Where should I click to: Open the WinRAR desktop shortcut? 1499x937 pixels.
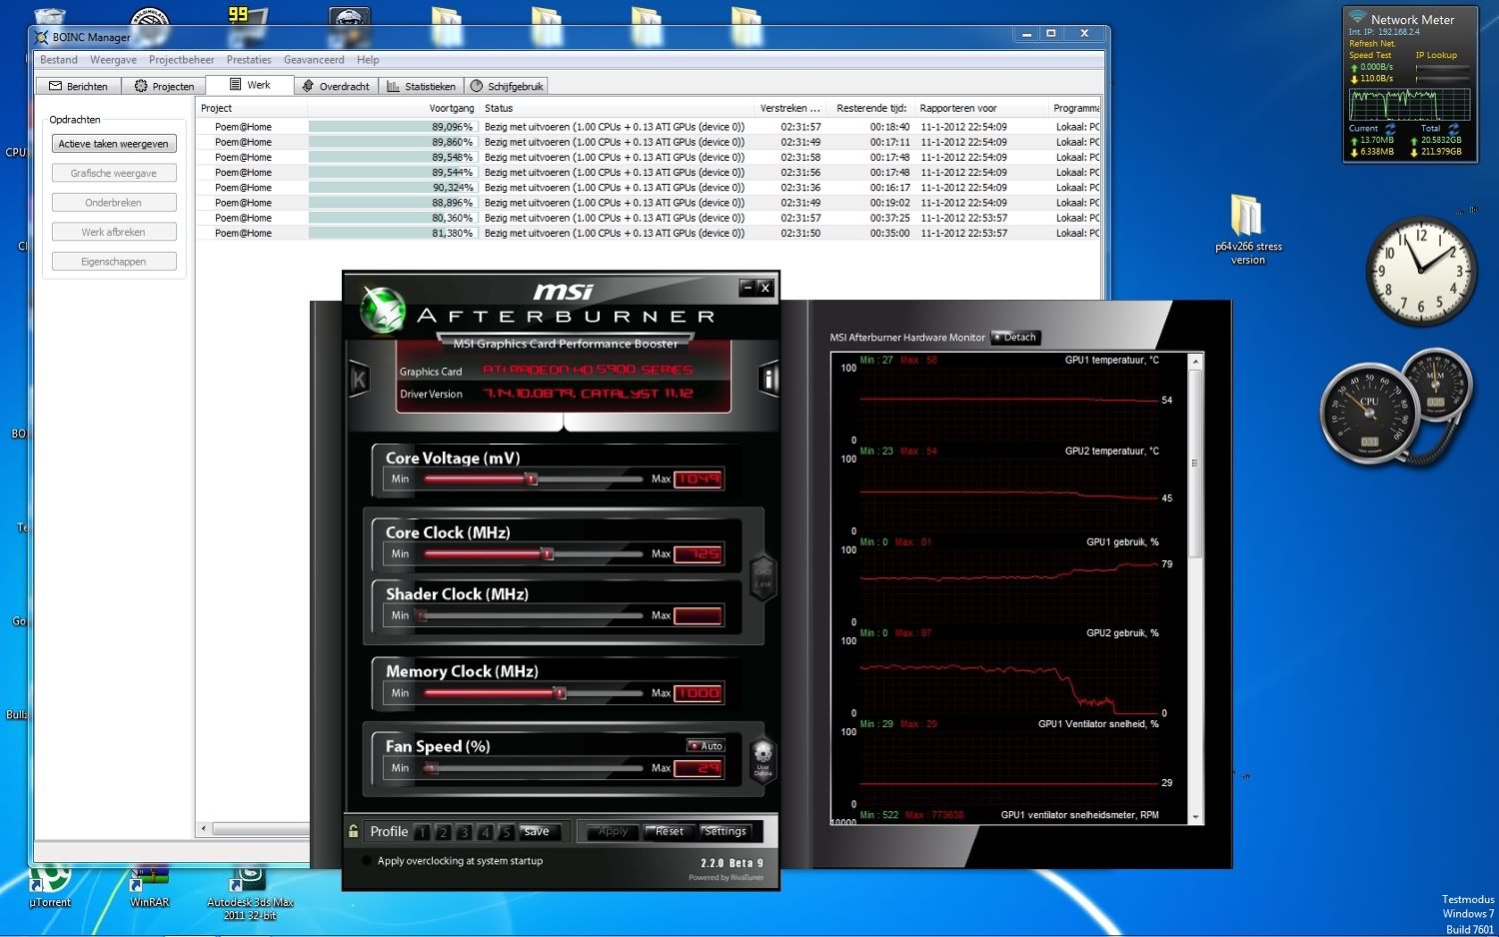coord(149,885)
